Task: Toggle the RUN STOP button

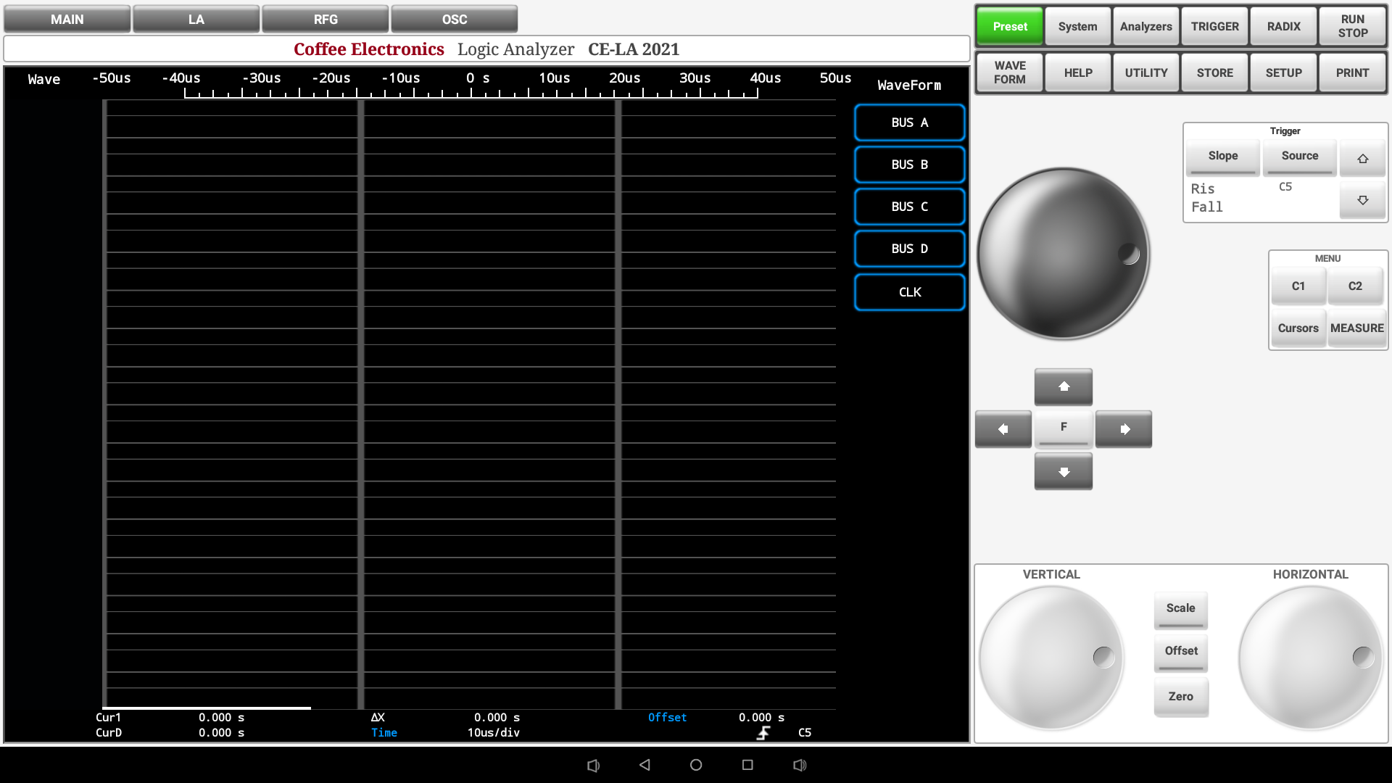Action: [1352, 26]
